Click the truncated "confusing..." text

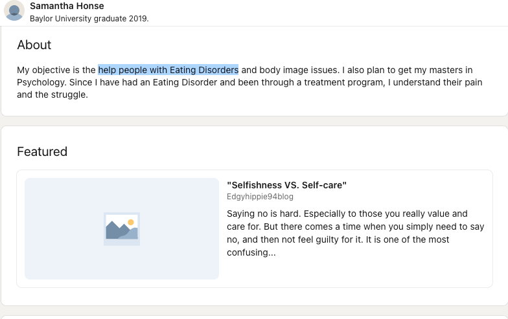pyautogui.click(x=251, y=252)
